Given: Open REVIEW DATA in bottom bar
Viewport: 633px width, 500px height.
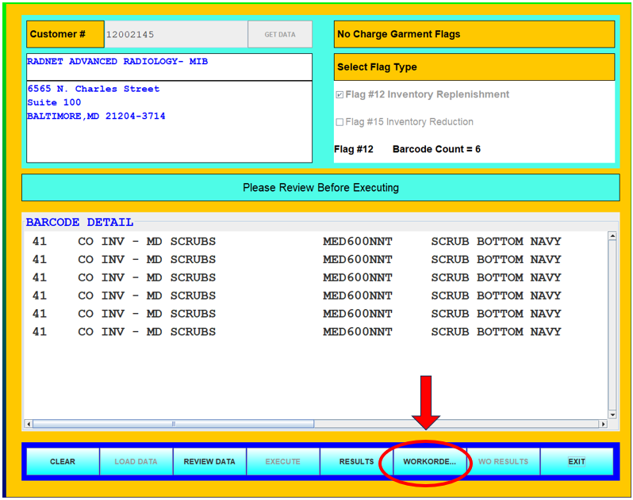Looking at the screenshot, I should (209, 462).
